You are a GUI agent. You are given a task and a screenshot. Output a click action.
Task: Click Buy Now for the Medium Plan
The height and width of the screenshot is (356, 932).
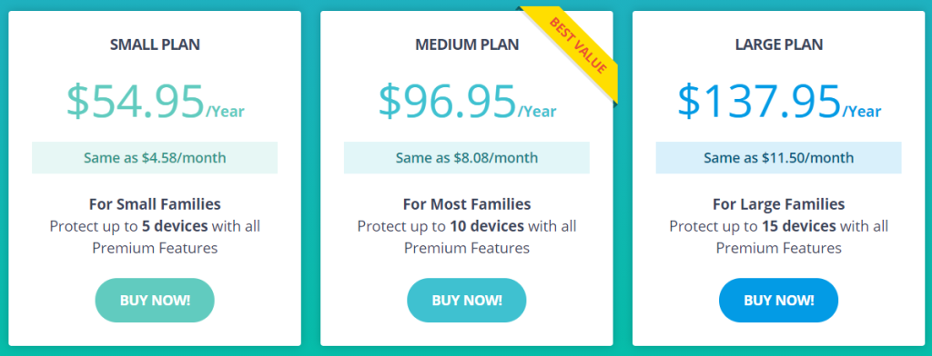pyautogui.click(x=467, y=301)
